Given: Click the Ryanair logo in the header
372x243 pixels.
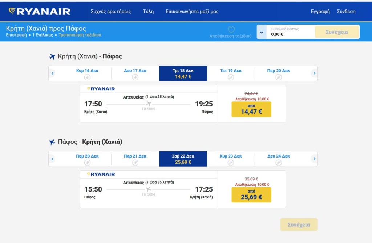Looking at the screenshot, I should 39,11.
